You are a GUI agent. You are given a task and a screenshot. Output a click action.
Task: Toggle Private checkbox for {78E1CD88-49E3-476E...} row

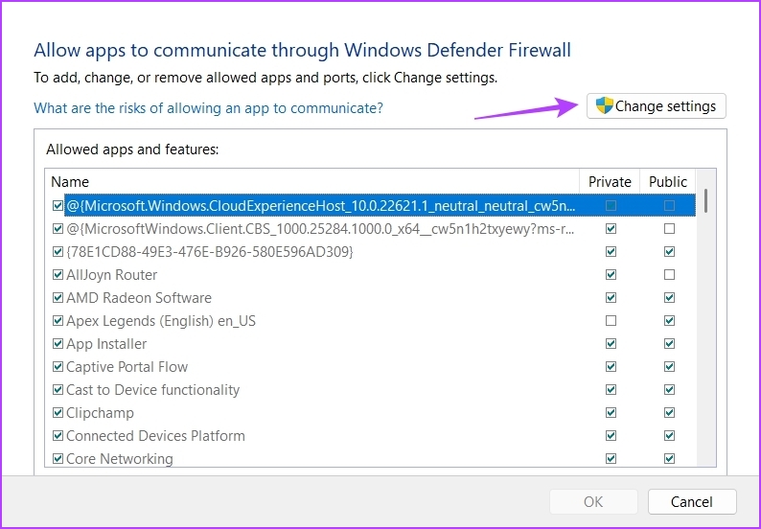coord(611,251)
